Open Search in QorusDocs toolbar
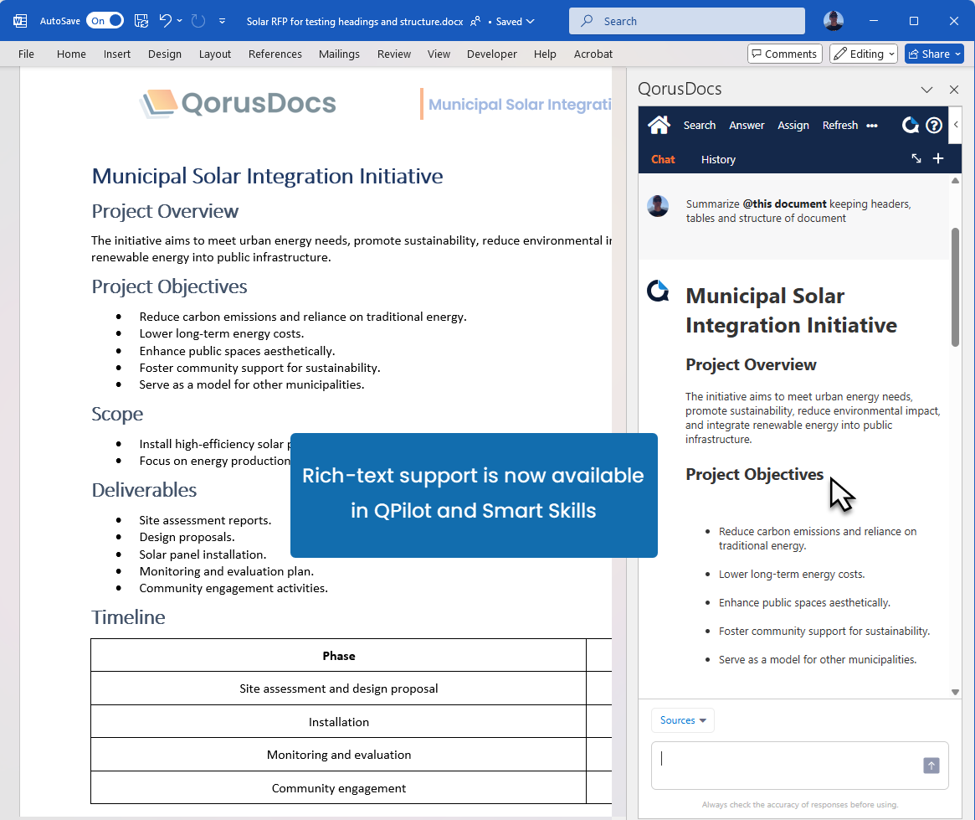The image size is (975, 820). 700,125
